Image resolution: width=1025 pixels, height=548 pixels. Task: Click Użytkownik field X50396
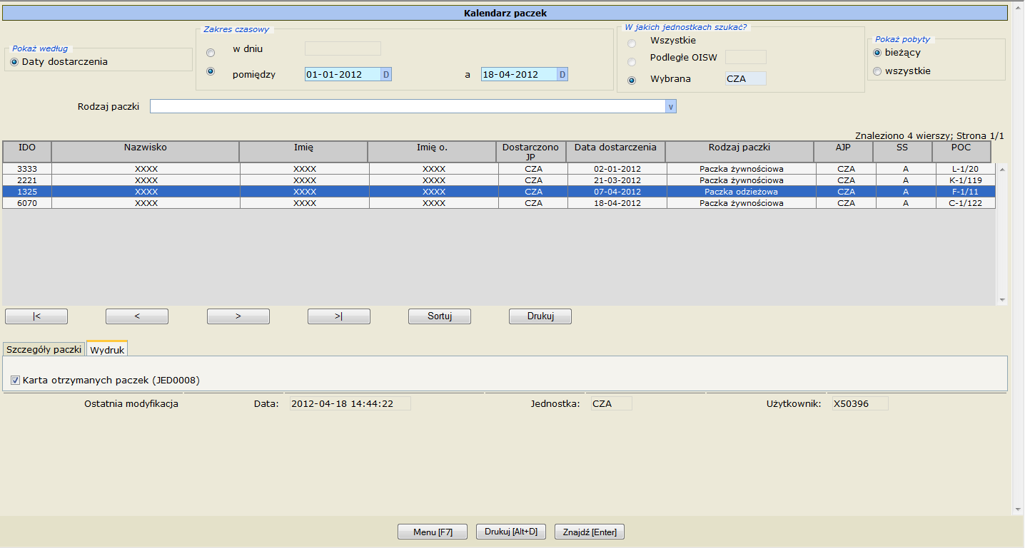pyautogui.click(x=859, y=403)
